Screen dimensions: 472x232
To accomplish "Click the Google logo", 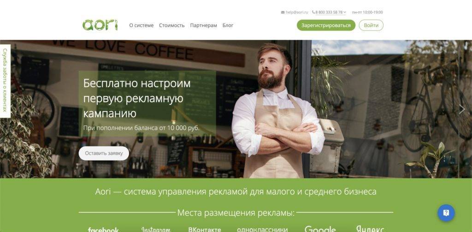I will [x=320, y=229].
